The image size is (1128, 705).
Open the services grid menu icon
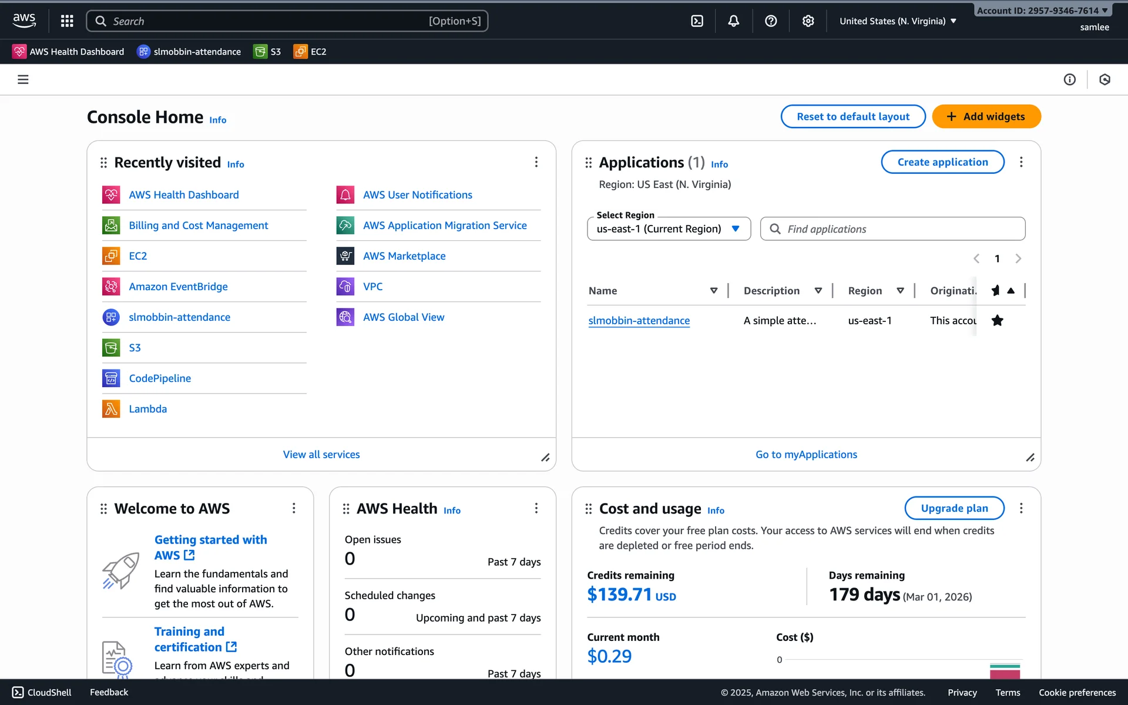[67, 21]
